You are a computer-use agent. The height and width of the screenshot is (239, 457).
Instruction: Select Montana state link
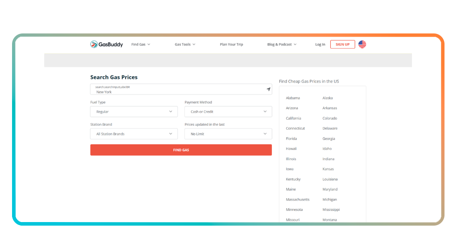(x=329, y=220)
